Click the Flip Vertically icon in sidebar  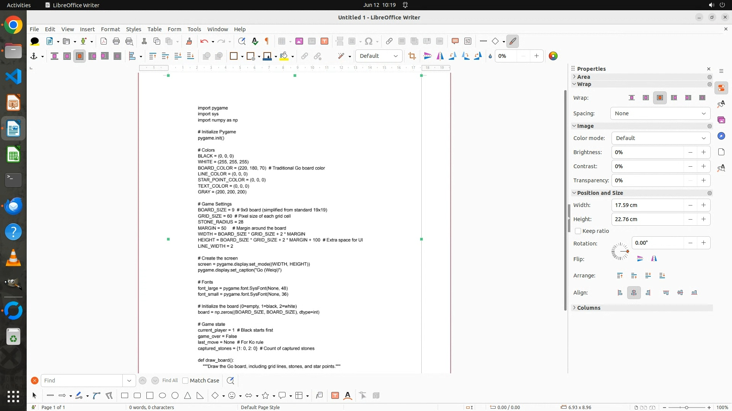pyautogui.click(x=640, y=259)
